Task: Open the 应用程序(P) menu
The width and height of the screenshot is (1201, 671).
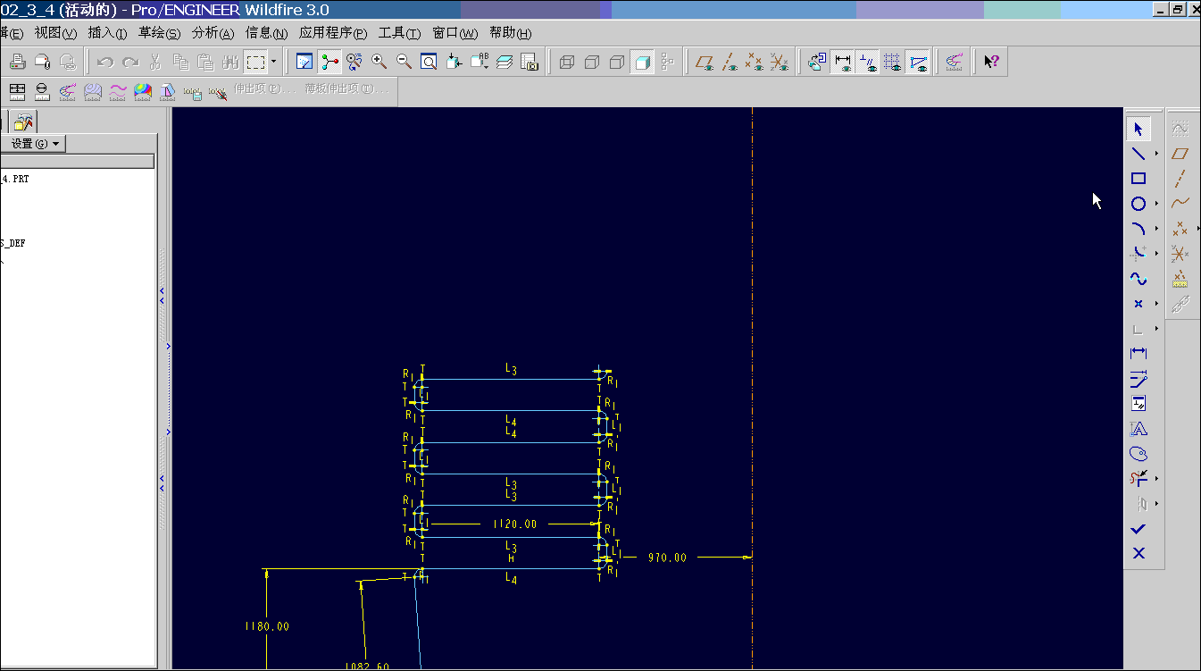Action: [x=332, y=33]
